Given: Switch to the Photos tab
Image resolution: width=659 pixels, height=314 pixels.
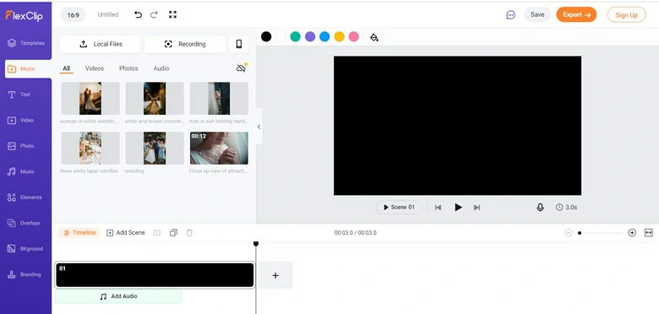Looking at the screenshot, I should coord(128,68).
